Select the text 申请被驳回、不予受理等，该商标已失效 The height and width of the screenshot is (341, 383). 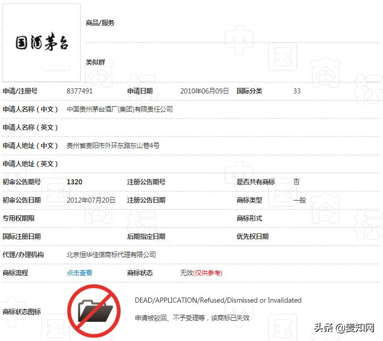pos(192,318)
